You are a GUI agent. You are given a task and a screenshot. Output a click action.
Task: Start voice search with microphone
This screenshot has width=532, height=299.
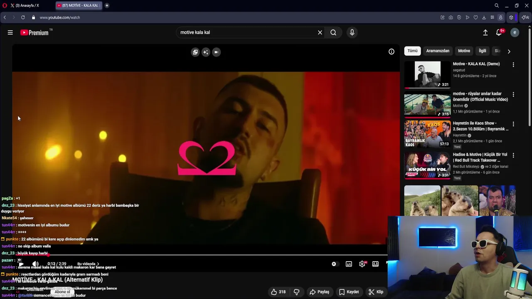click(x=352, y=32)
